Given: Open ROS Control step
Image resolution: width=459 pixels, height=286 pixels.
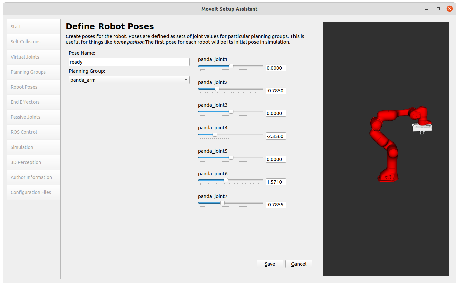Looking at the screenshot, I should point(34,132).
